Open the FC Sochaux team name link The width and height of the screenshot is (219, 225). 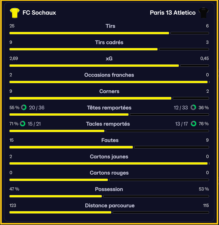point(39,13)
